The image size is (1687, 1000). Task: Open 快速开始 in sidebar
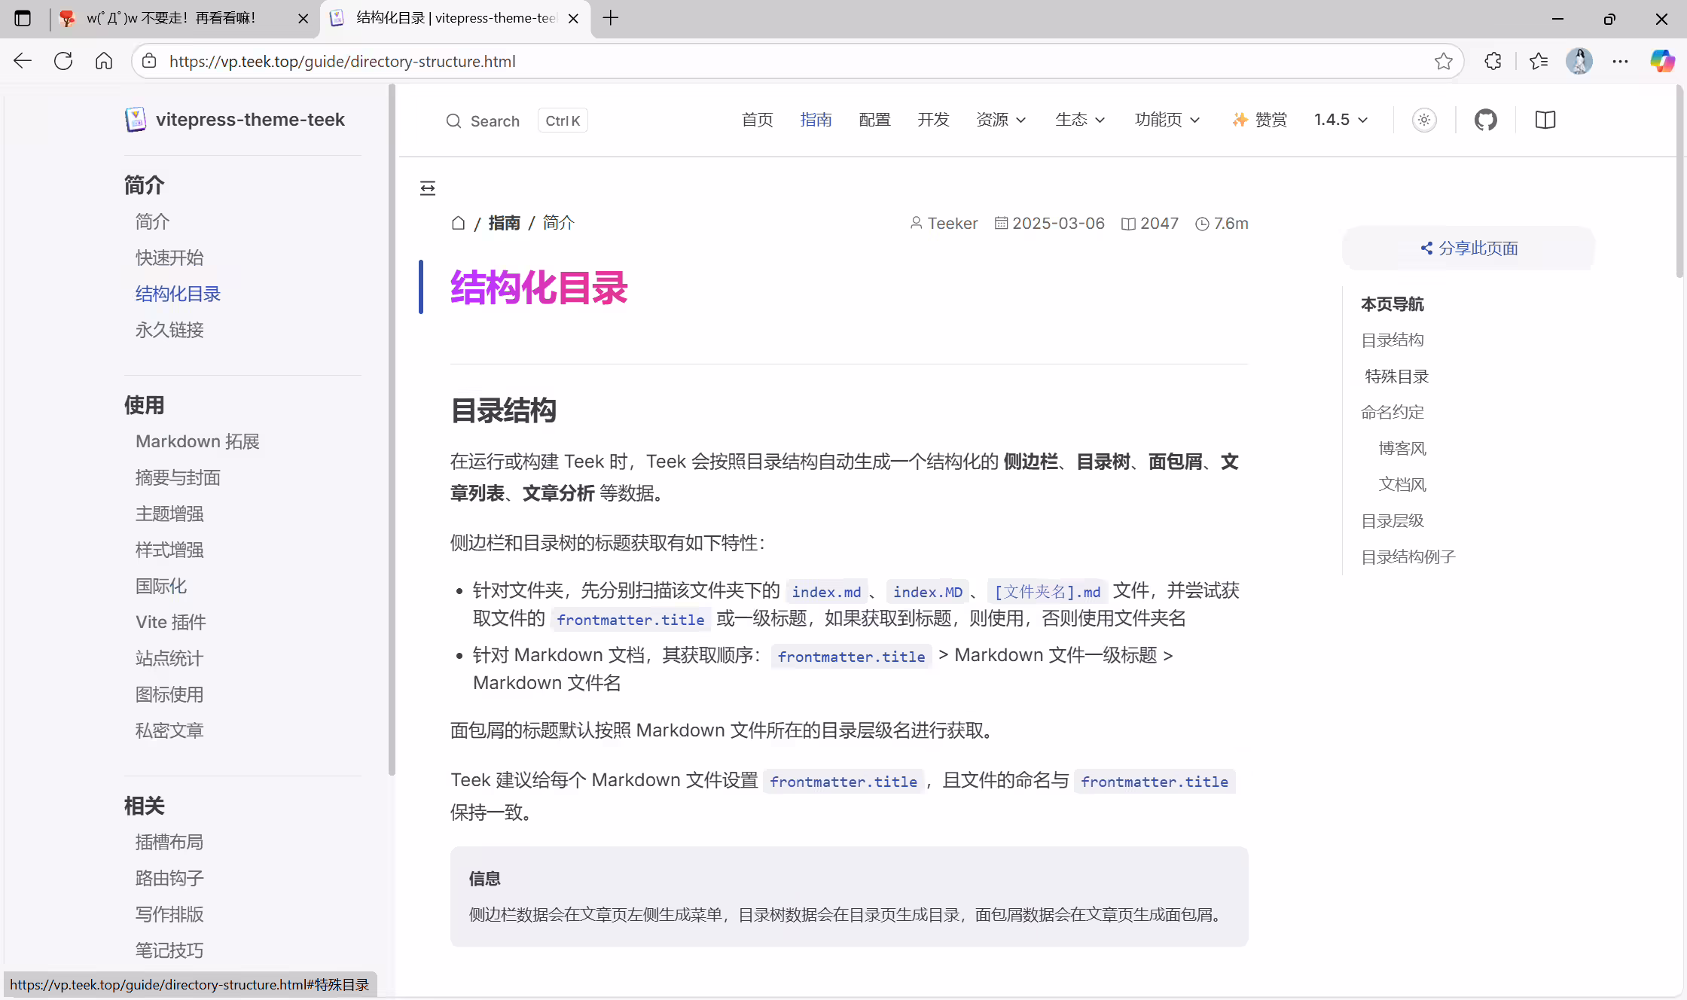(x=169, y=258)
